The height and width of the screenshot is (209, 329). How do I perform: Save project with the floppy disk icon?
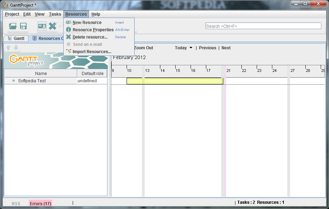(x=23, y=26)
